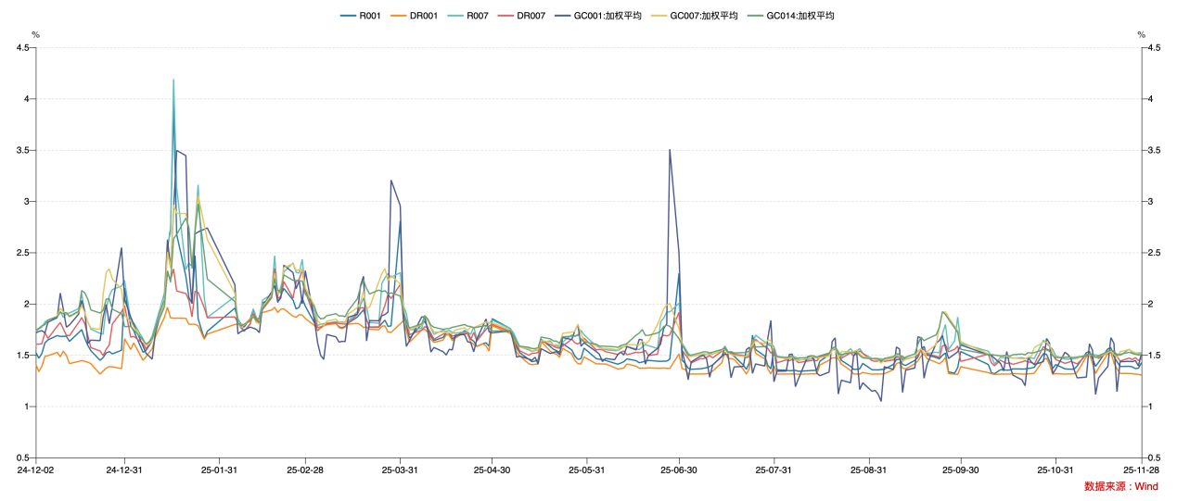Screen dimensions: 1177x501
Task: Click the 25-11-28 final date label
Action: tap(1140, 470)
